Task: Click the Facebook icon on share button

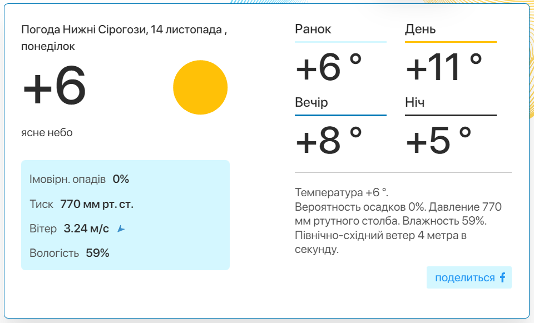Action: click(x=503, y=277)
